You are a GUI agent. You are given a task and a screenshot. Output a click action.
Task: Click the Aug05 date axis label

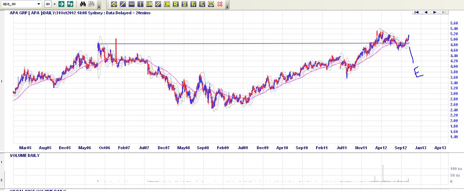[45, 148]
